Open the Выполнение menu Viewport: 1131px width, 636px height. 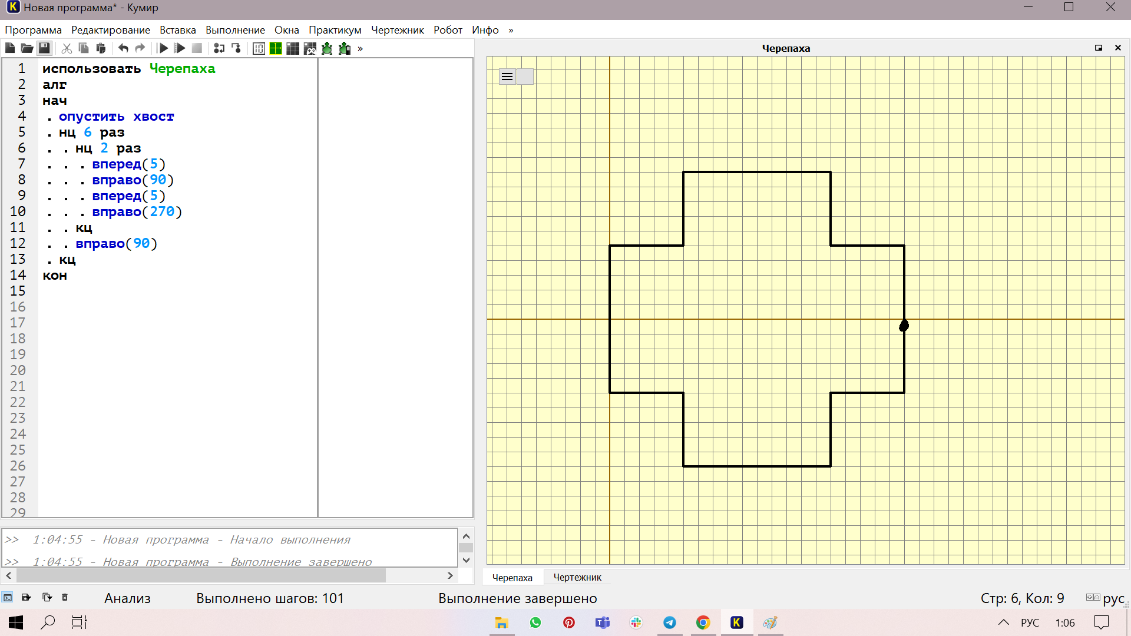(x=235, y=30)
